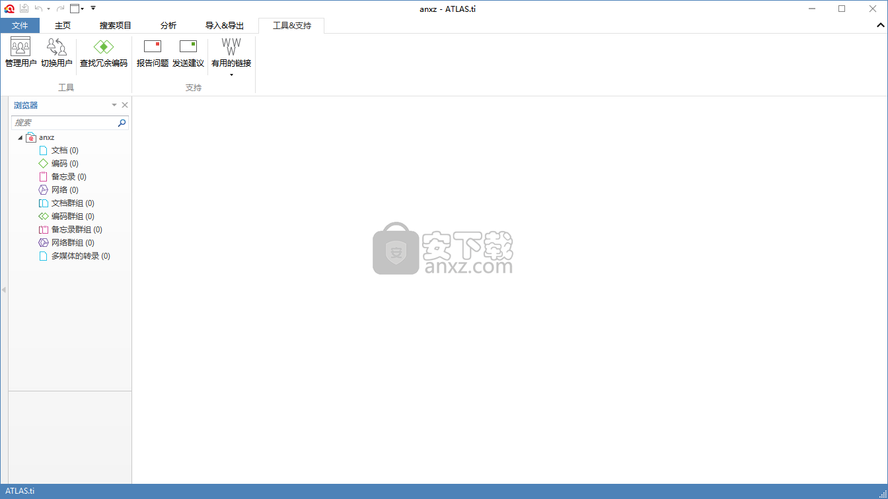
Task: Click 报告问题 report a problem
Action: pyautogui.click(x=153, y=53)
